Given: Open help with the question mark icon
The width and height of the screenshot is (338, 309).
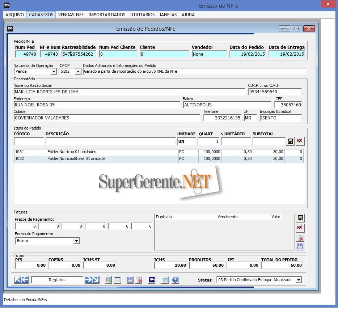Looking at the screenshot, I should tap(175, 280).
